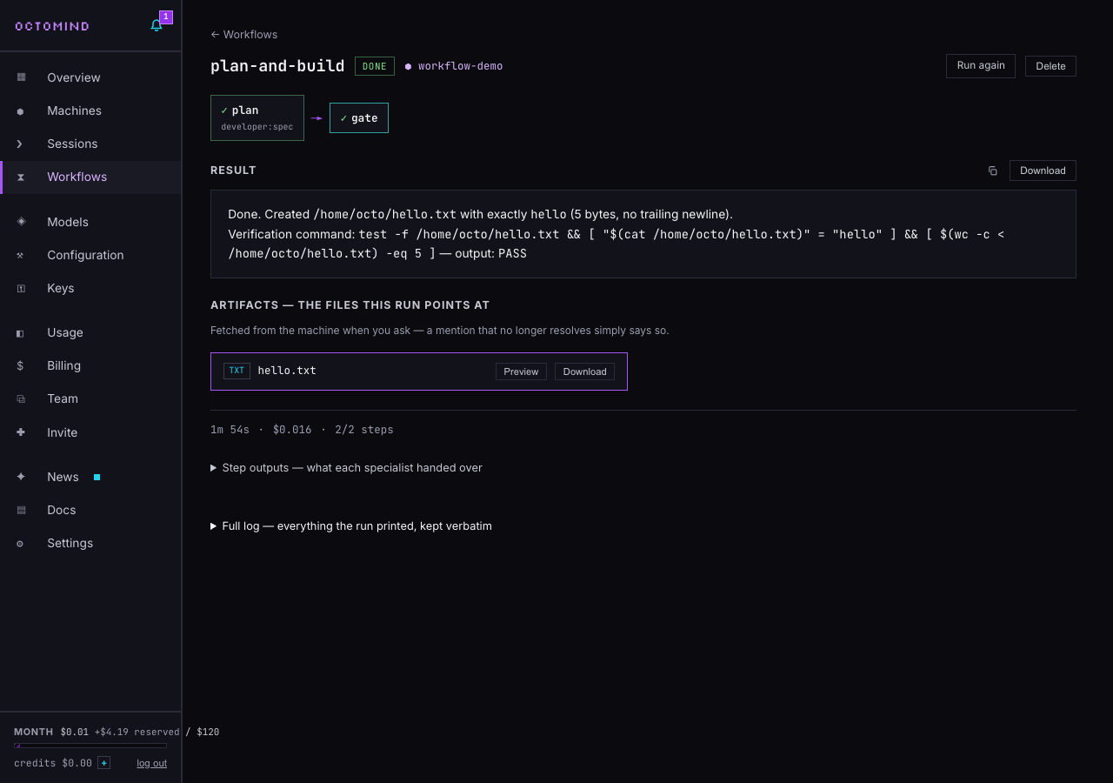
Task: Click the '2/2 steps' run summary text
Action: pos(364,430)
